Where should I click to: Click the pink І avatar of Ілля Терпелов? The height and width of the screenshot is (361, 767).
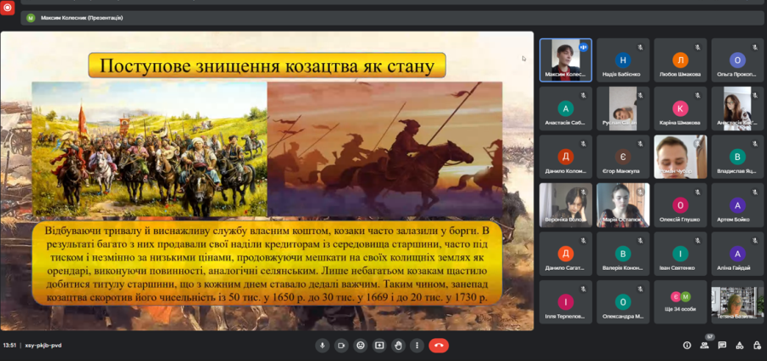566,301
